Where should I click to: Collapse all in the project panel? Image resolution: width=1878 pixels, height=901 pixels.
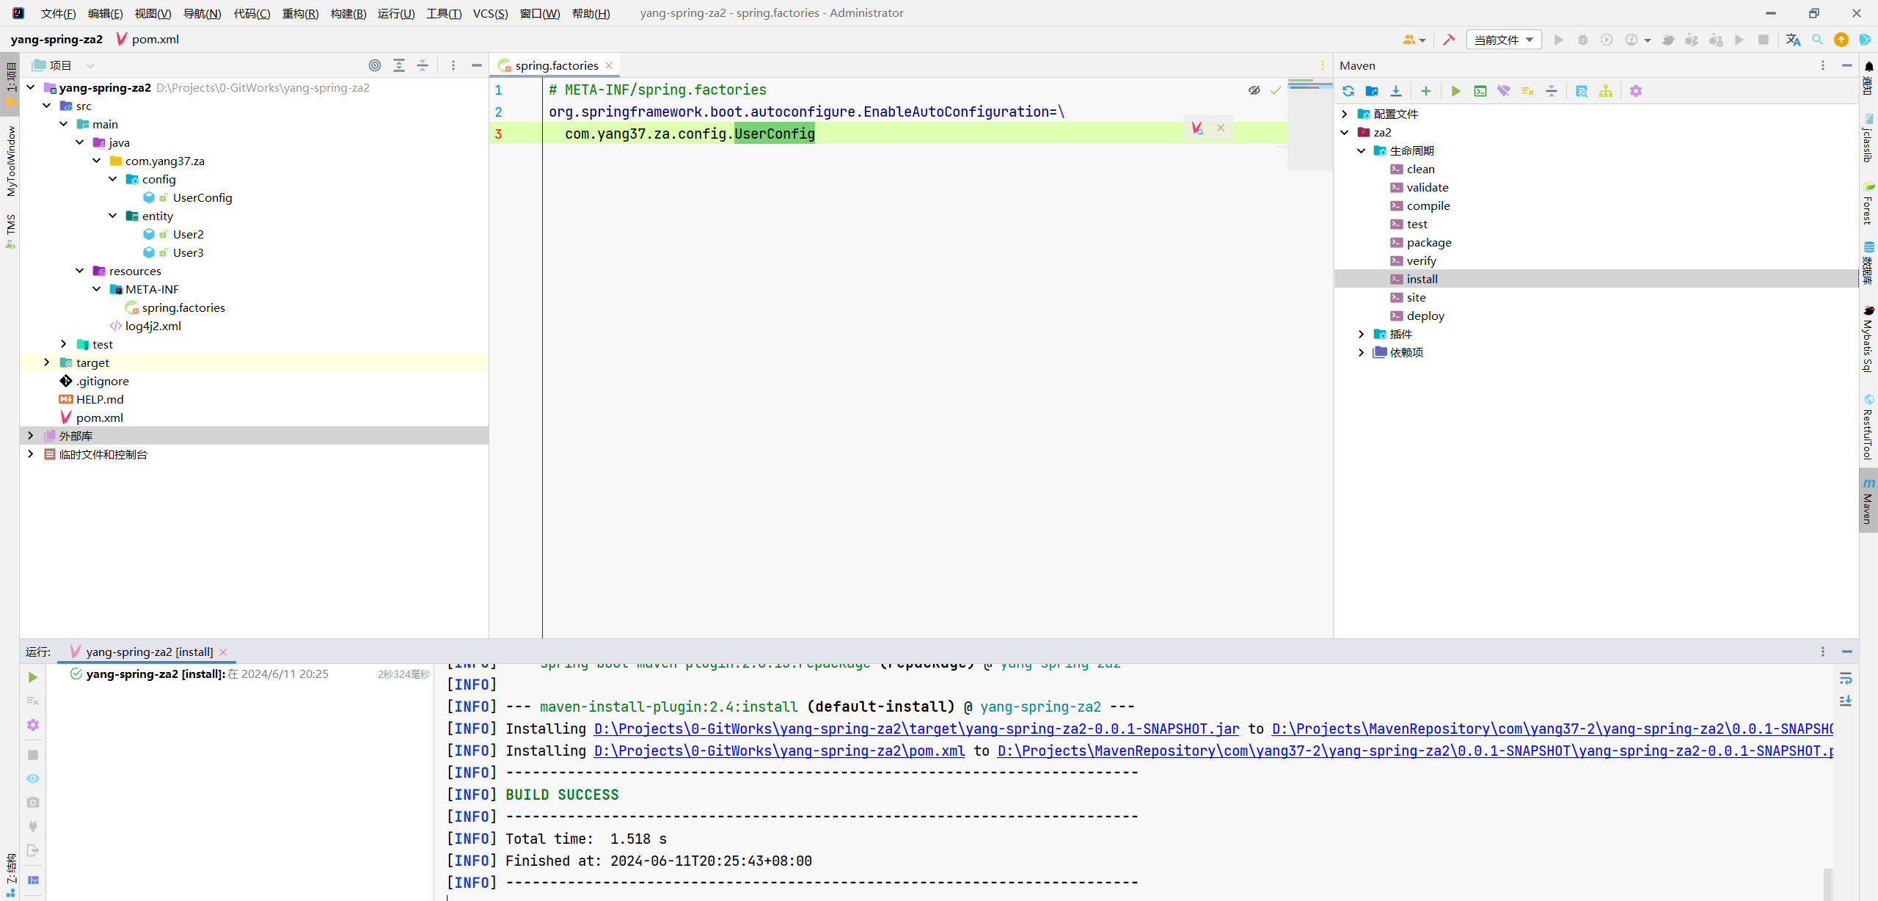pyautogui.click(x=423, y=65)
